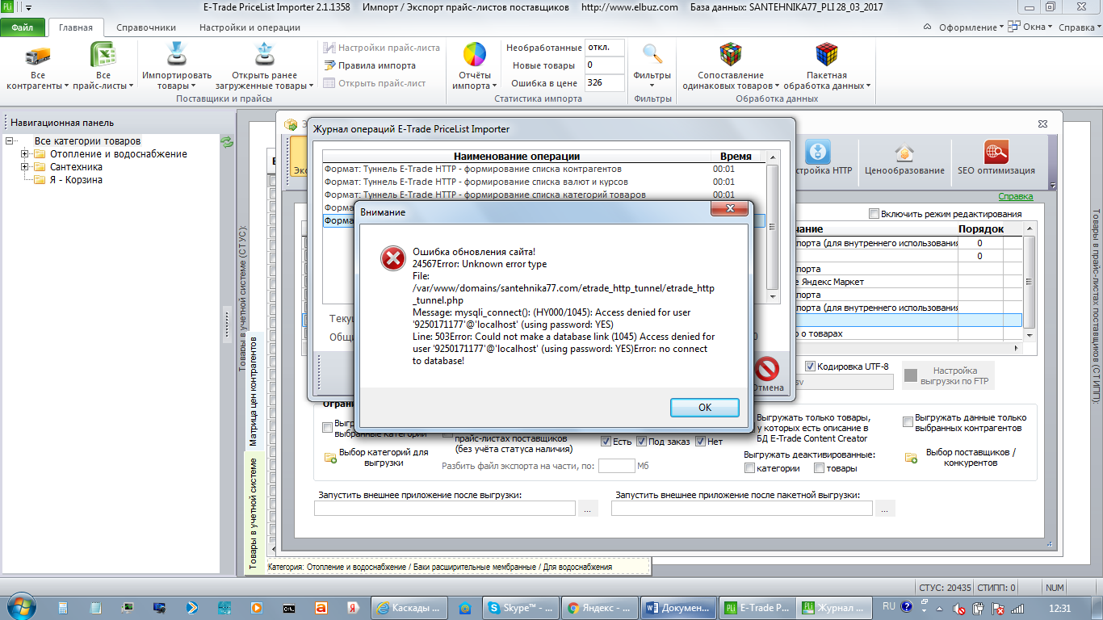Screen dimensions: 1103x620
Task: Check Выгружать данные только выбранных контрагентов
Action: [908, 421]
